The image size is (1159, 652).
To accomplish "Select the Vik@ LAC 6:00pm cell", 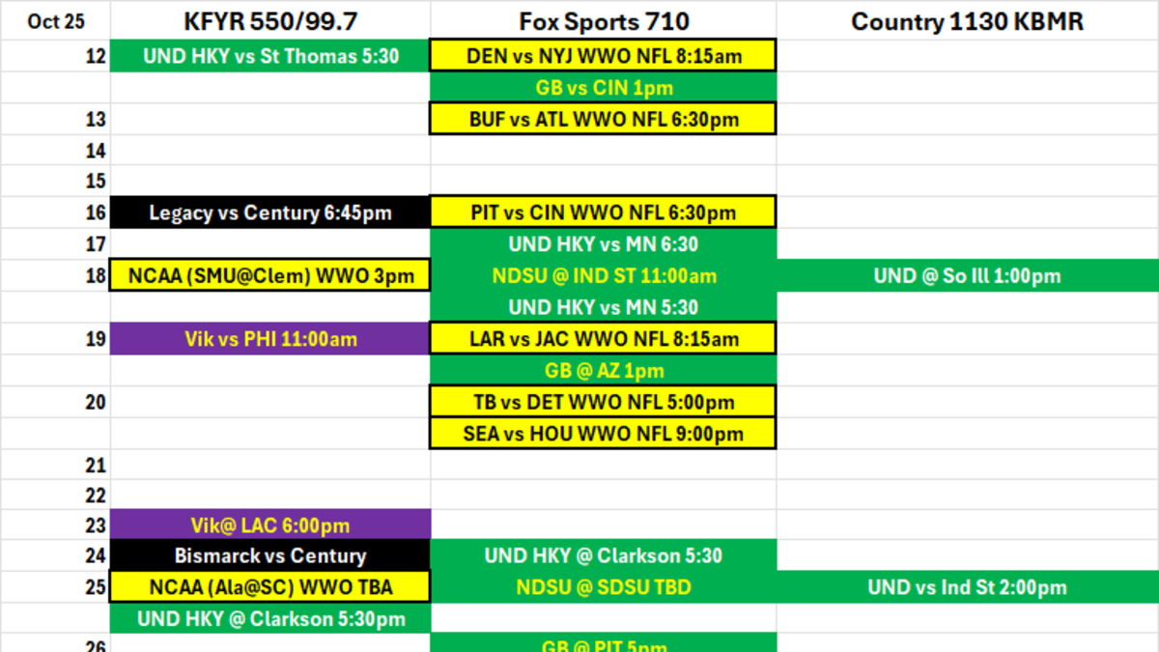I will click(x=270, y=525).
